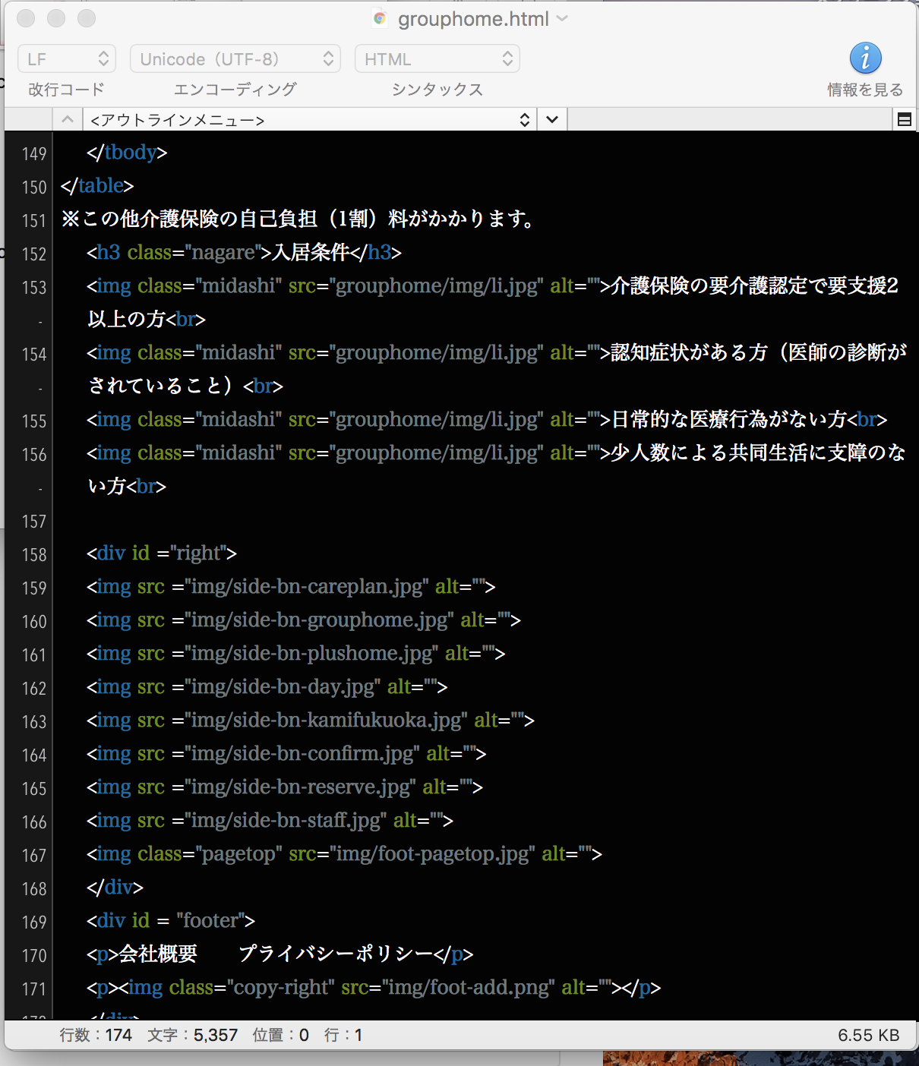Jump to previous outline item arrow

(67, 119)
